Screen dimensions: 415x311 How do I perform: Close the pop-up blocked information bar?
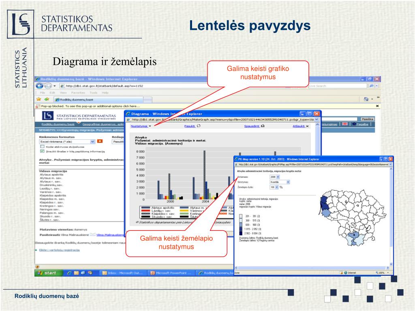377,106
